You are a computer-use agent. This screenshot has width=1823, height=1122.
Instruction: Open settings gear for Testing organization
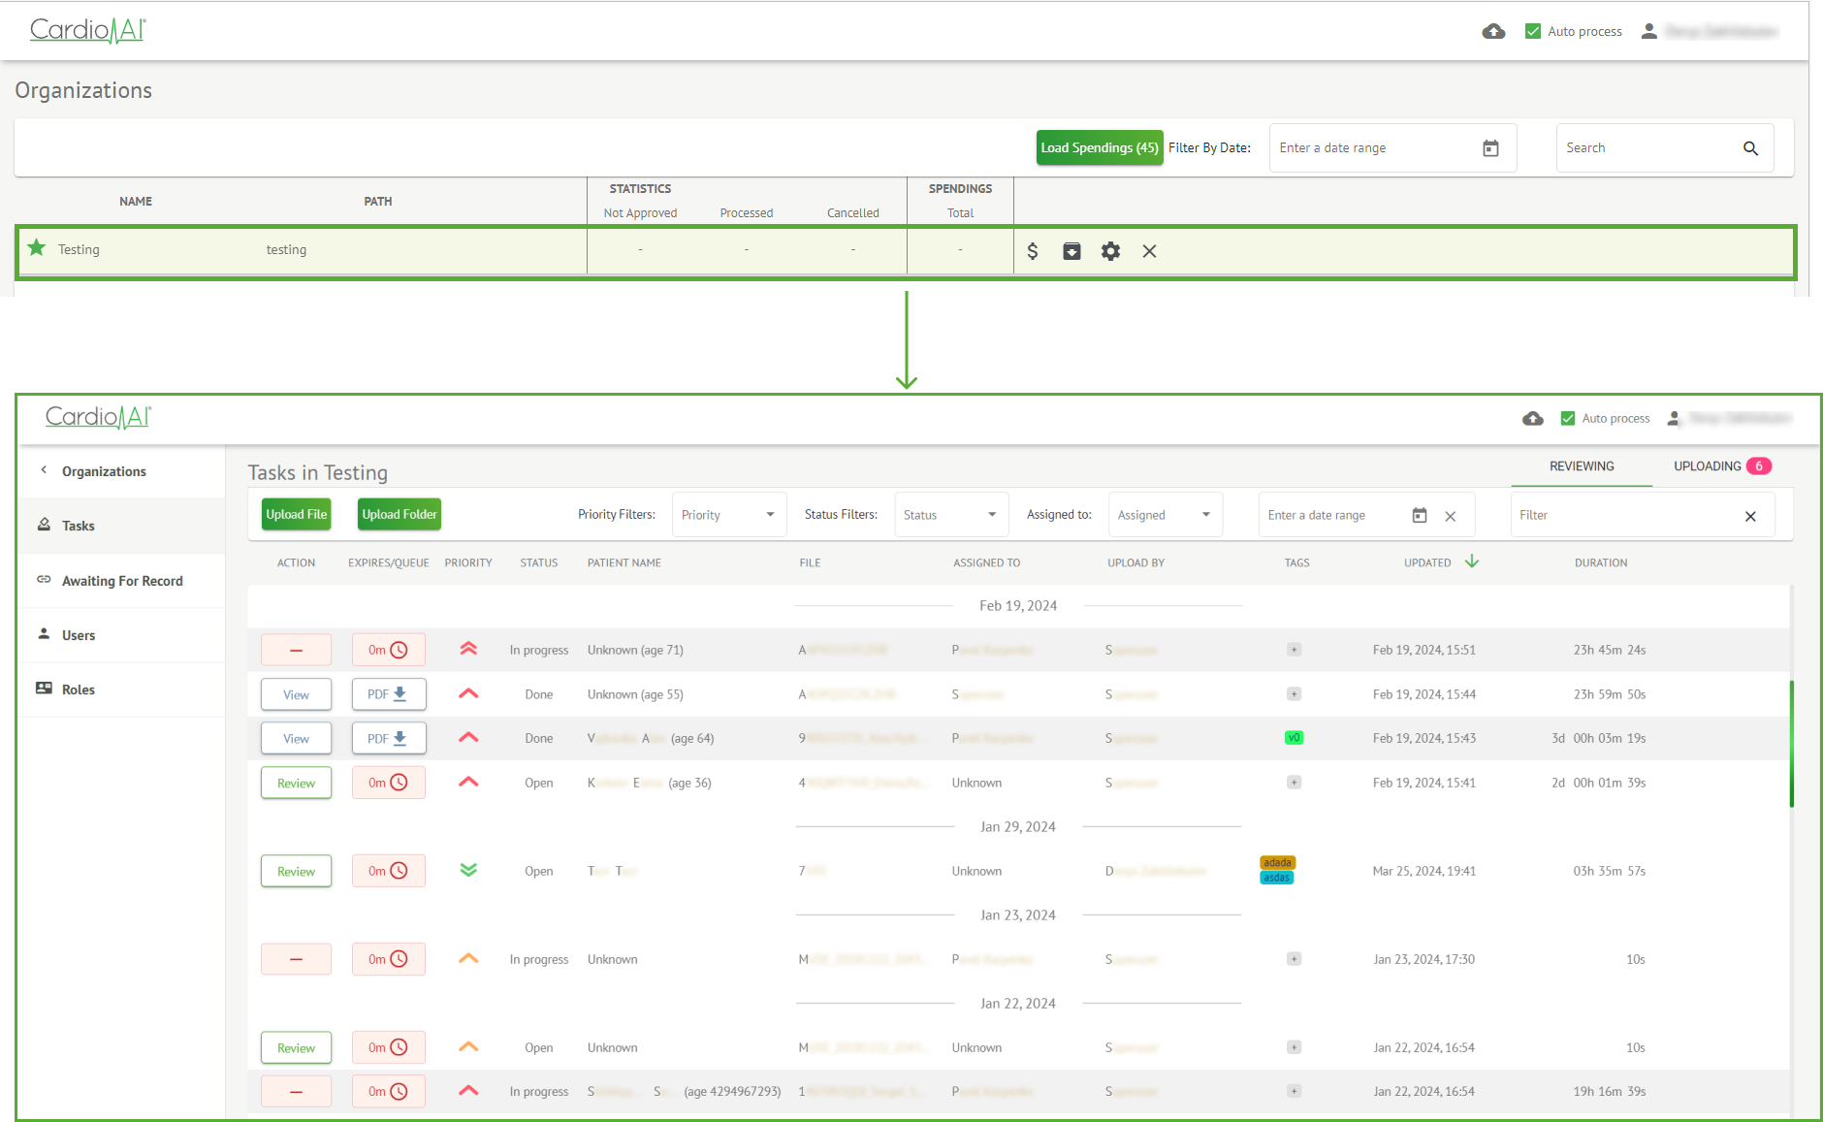[1110, 251]
